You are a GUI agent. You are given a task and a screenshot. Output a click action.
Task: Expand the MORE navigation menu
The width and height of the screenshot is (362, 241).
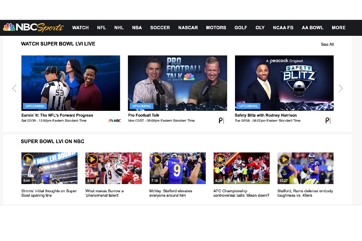(x=339, y=27)
